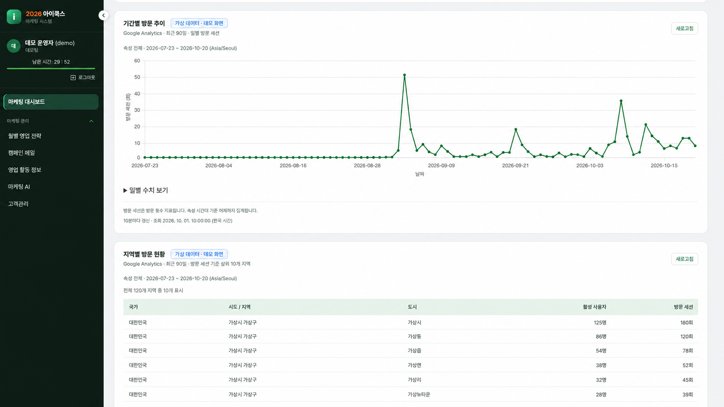Screen dimensions: 724x407
Task: Click the 활성 사용자 column header
Action: point(595,307)
